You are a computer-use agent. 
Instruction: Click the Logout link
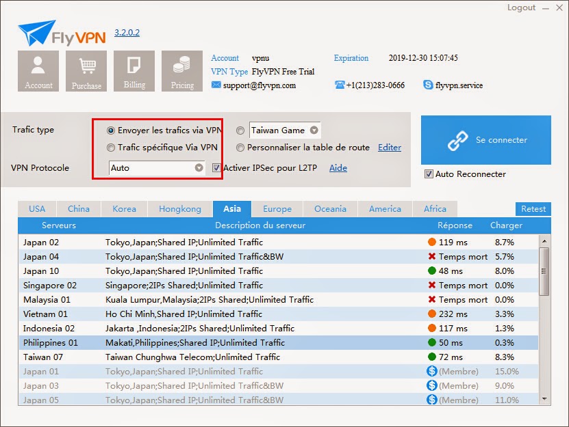(x=521, y=8)
